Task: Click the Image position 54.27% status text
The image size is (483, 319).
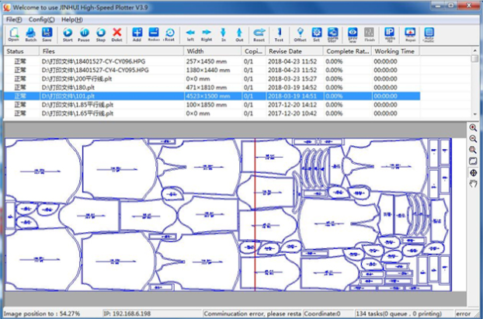Action: coord(42,314)
